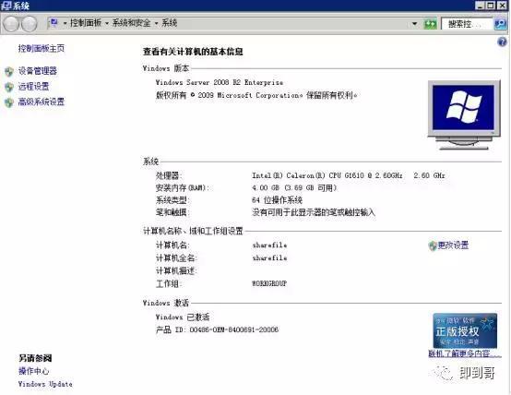Select the 系统 breadcrumb segment
Screen dimensions: 511x395
tap(170, 23)
